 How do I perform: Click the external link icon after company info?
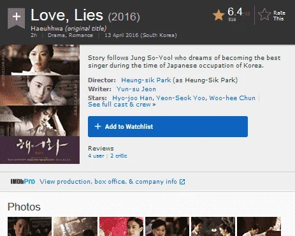(182, 182)
